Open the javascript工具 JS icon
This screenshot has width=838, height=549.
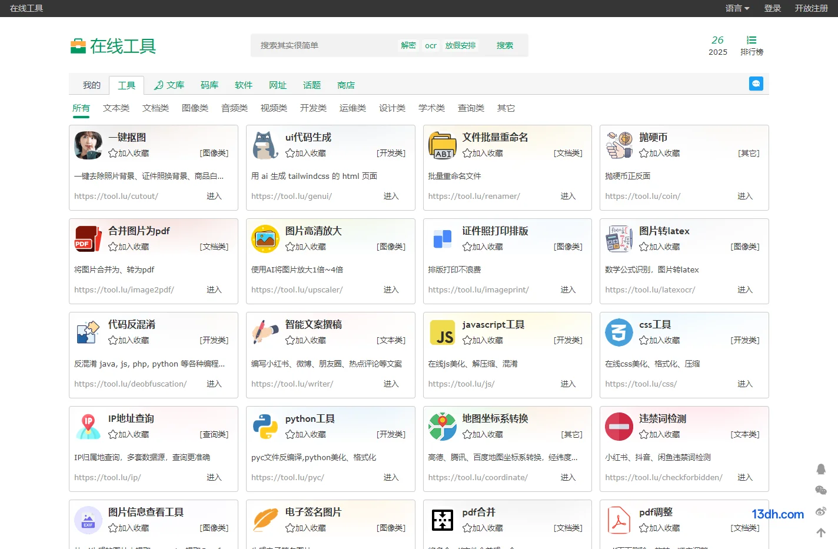coord(443,332)
